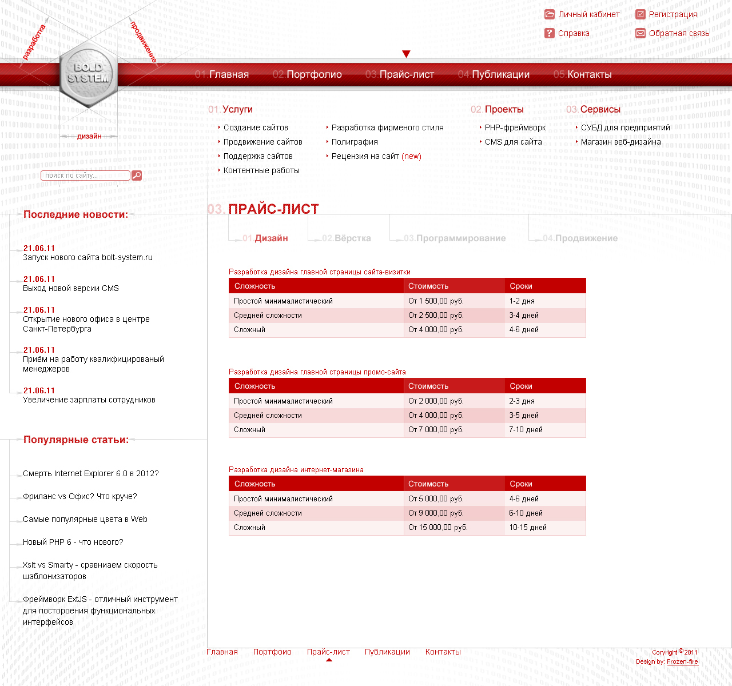
Task: Read article Самые популярные цвета в Web
Action: 85,519
